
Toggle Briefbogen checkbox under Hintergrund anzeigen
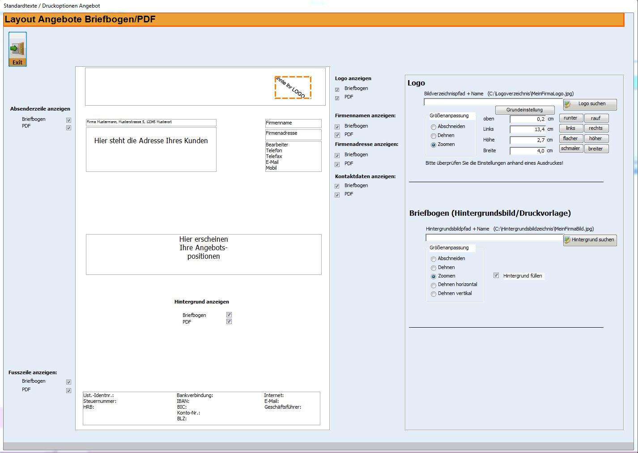pyautogui.click(x=229, y=315)
